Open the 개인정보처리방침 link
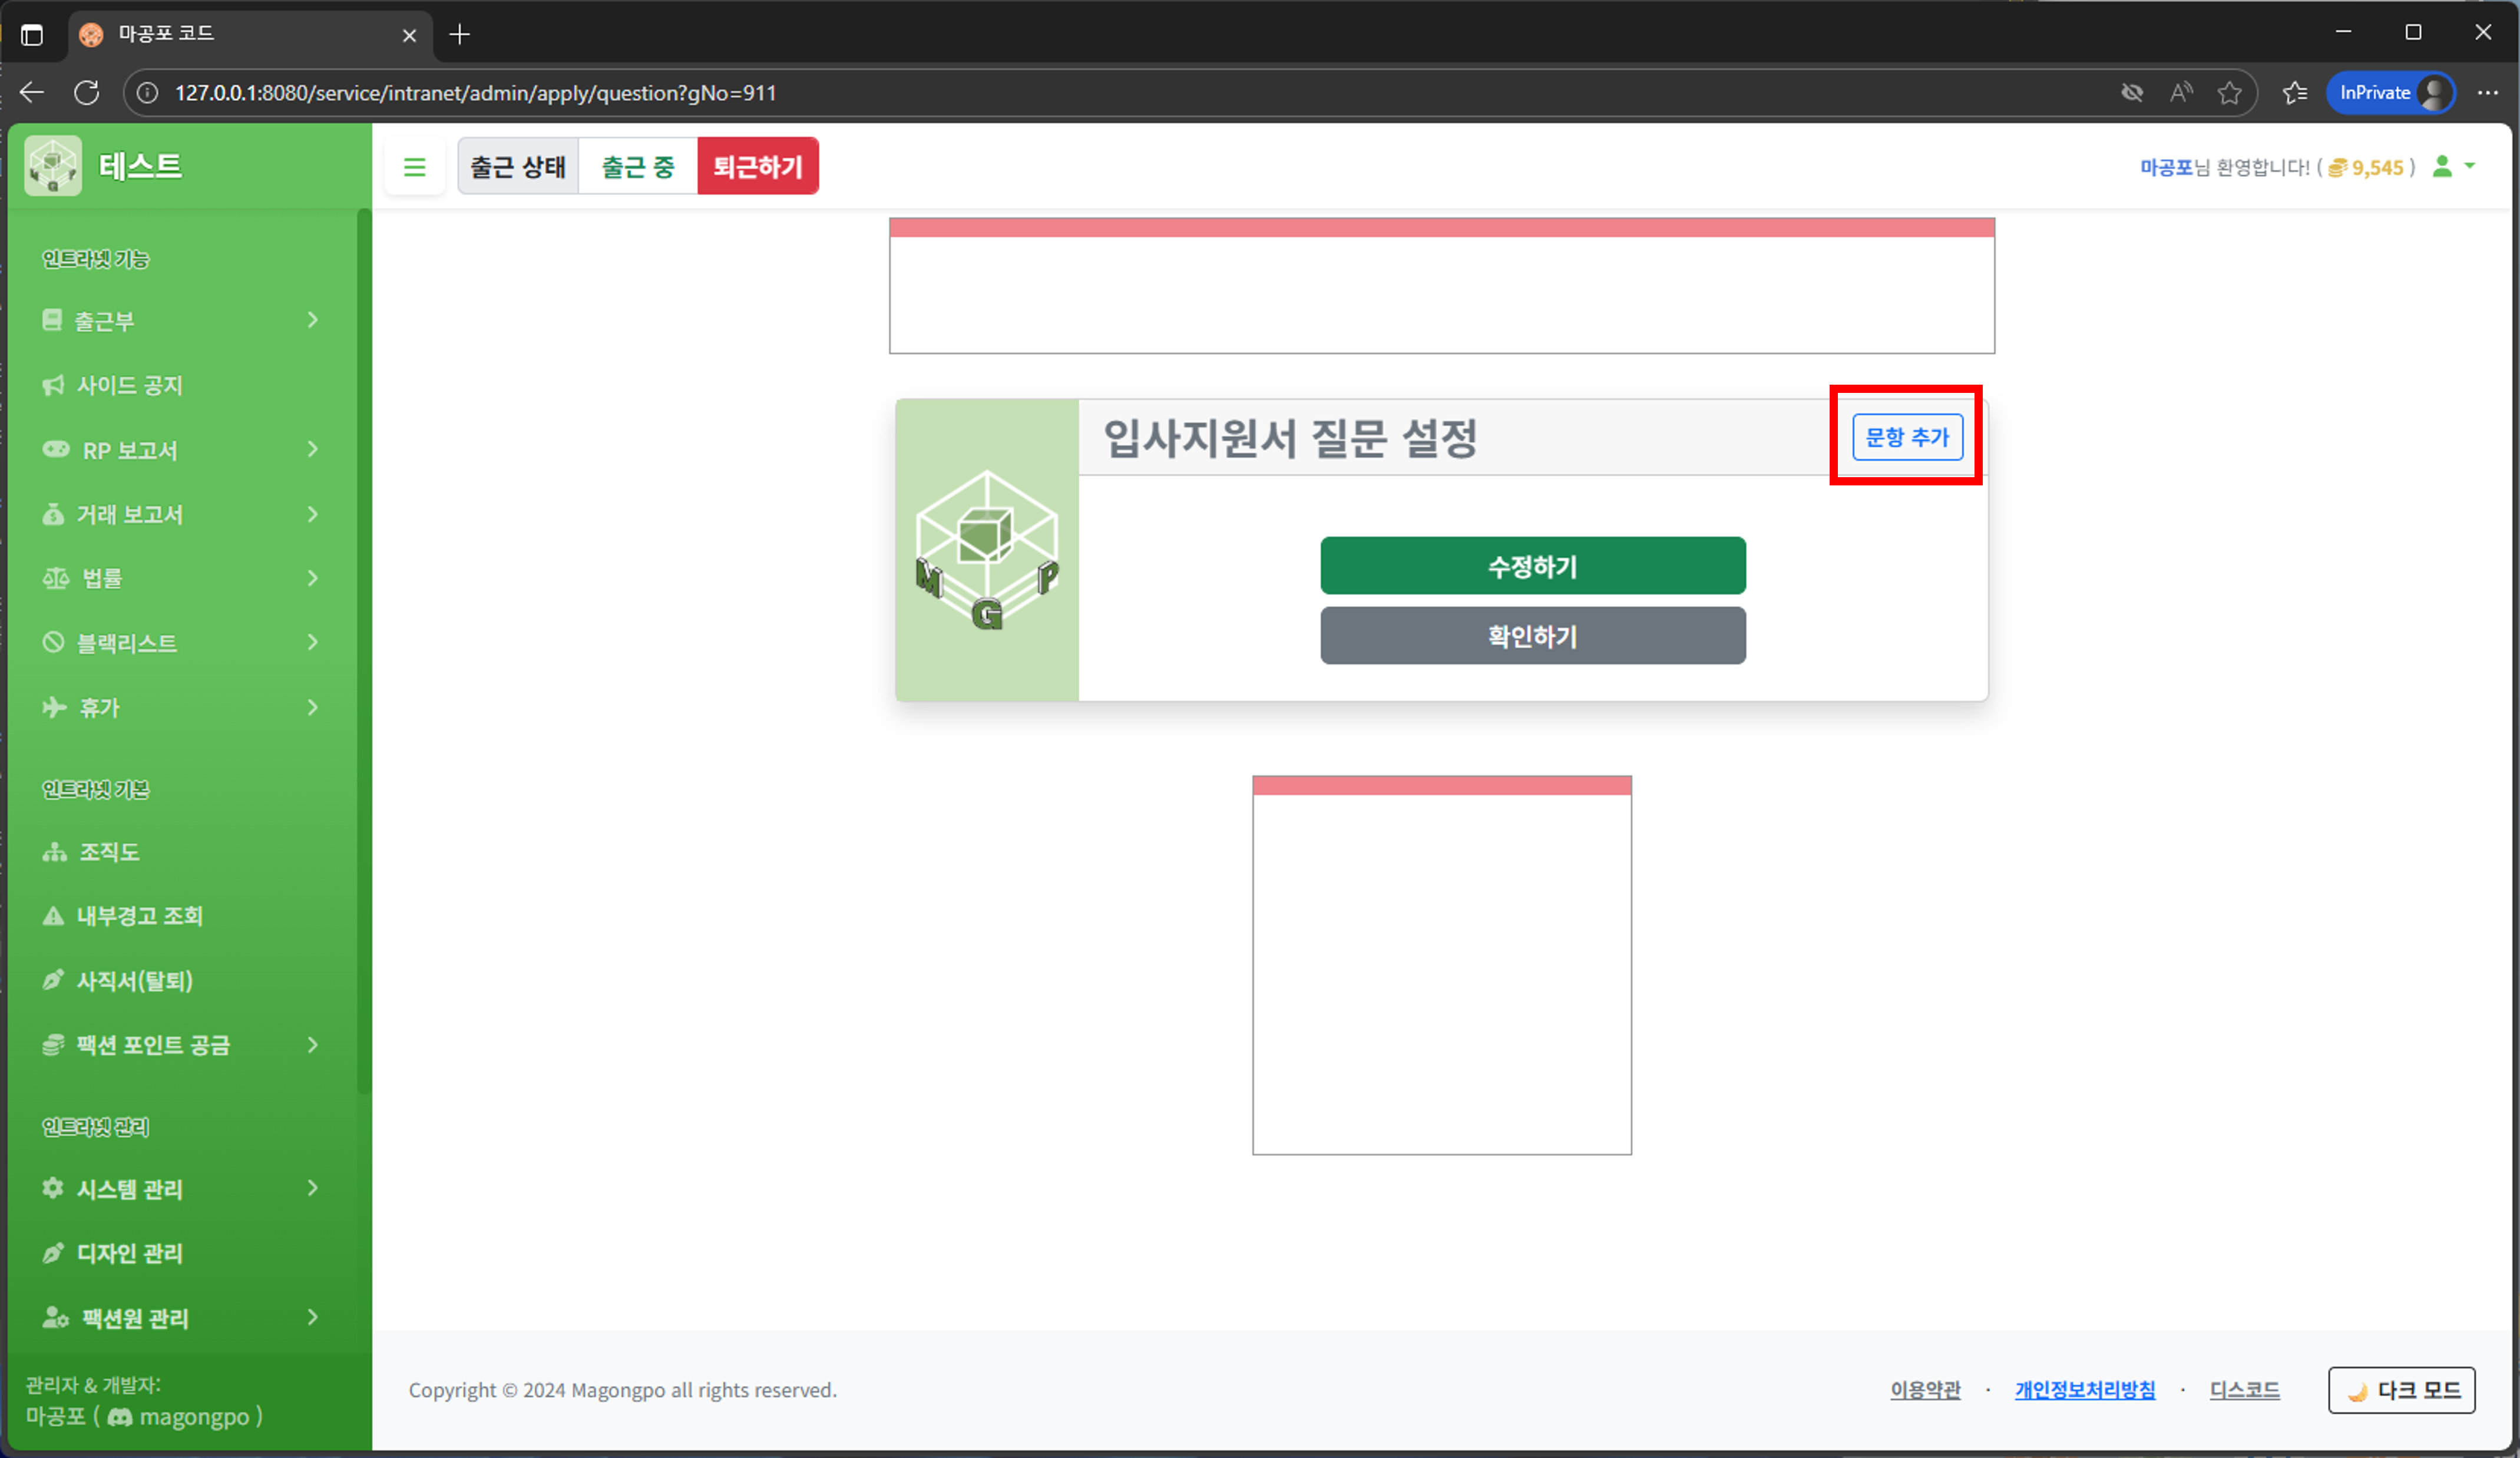The height and width of the screenshot is (1458, 2520). [2085, 1390]
